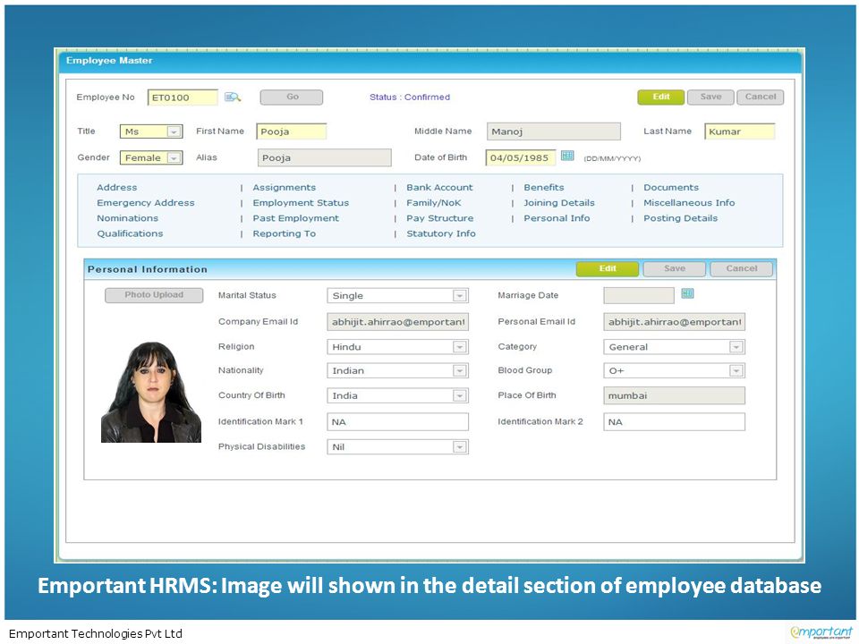Expand the Nationality dropdown
The width and height of the screenshot is (859, 644).
tap(460, 370)
